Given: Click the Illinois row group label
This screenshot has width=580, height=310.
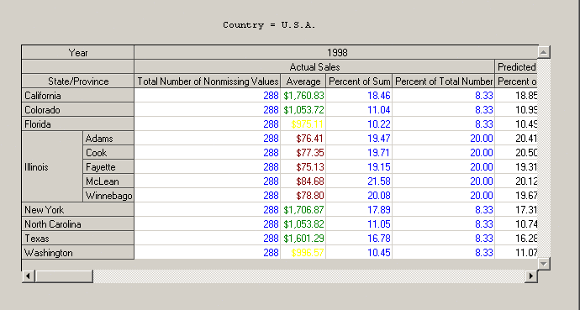Looking at the screenshot, I should click(x=52, y=166).
